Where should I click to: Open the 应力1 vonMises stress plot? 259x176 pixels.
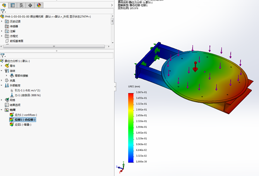click(x=23, y=115)
